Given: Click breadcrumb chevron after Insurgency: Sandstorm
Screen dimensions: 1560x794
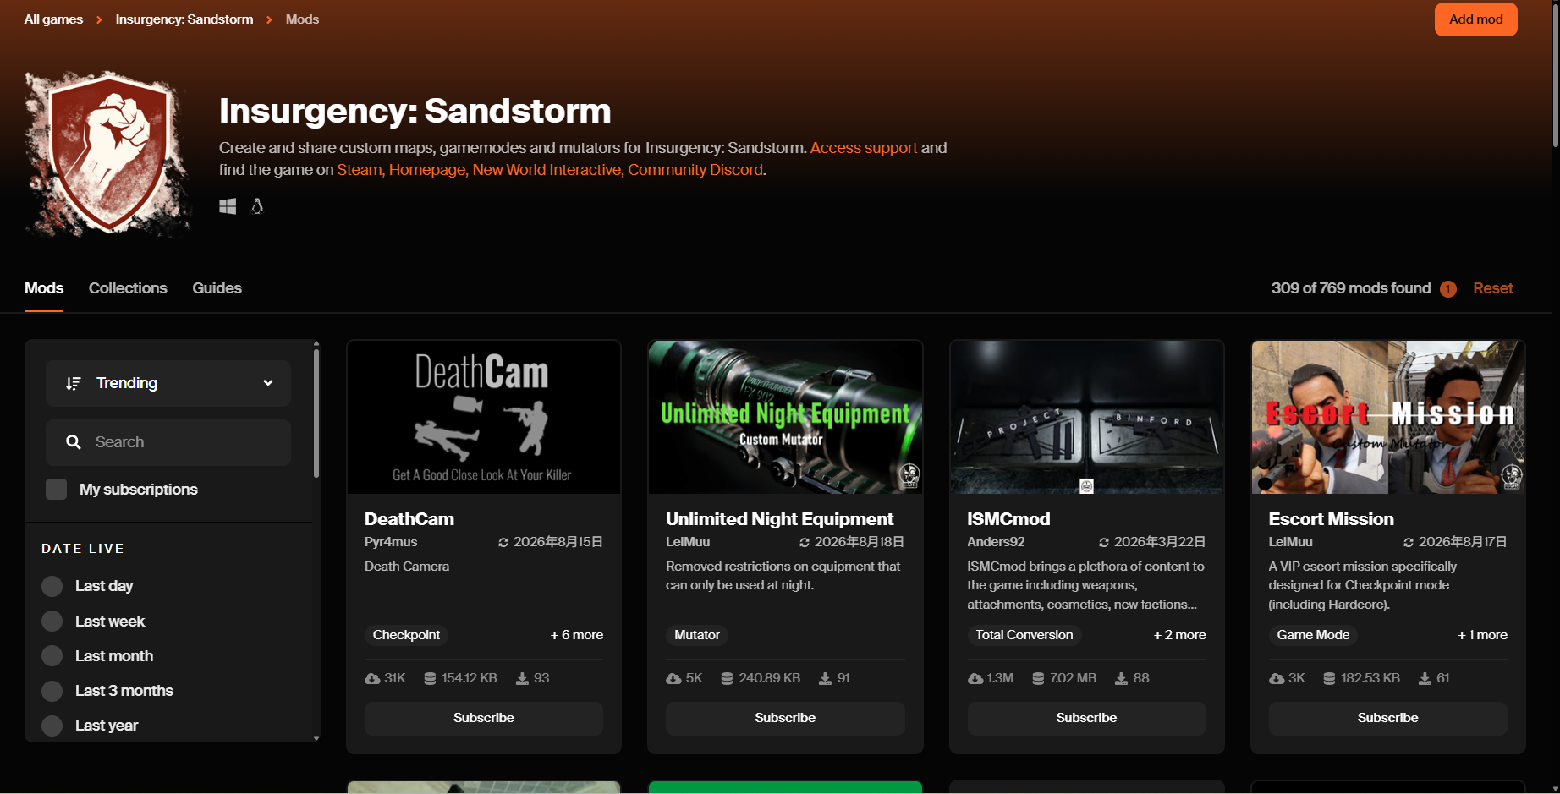Looking at the screenshot, I should coord(269,19).
